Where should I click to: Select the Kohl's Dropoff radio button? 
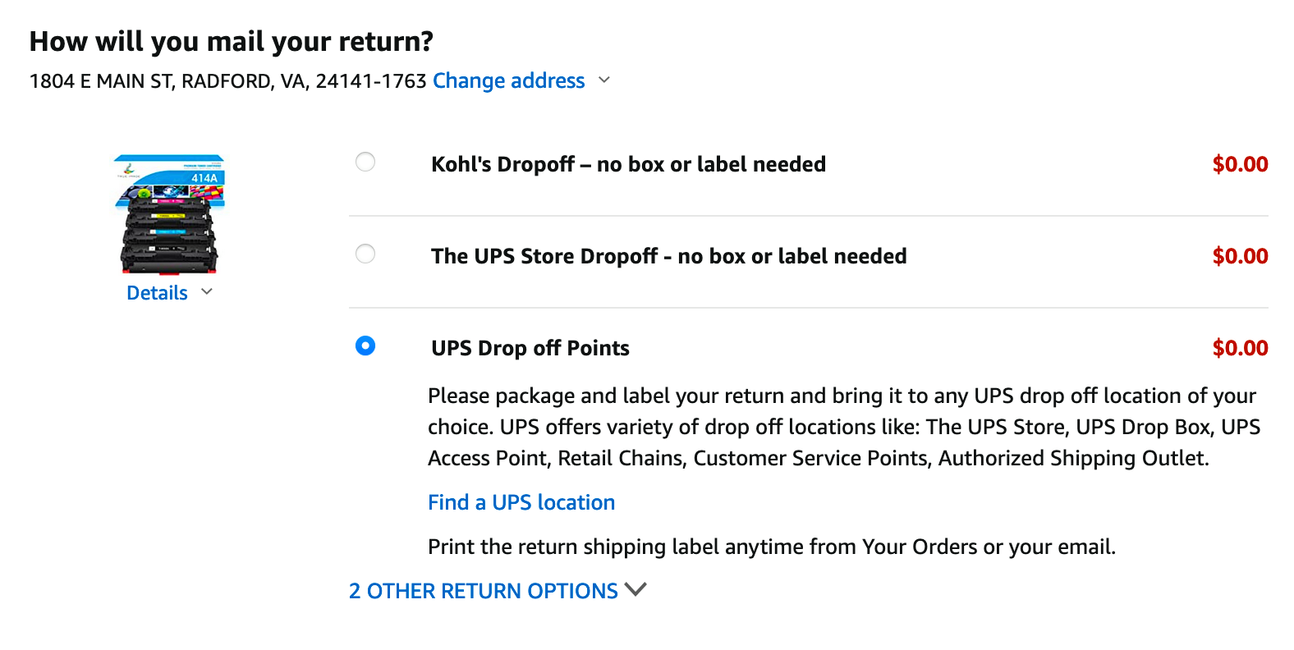pyautogui.click(x=365, y=162)
